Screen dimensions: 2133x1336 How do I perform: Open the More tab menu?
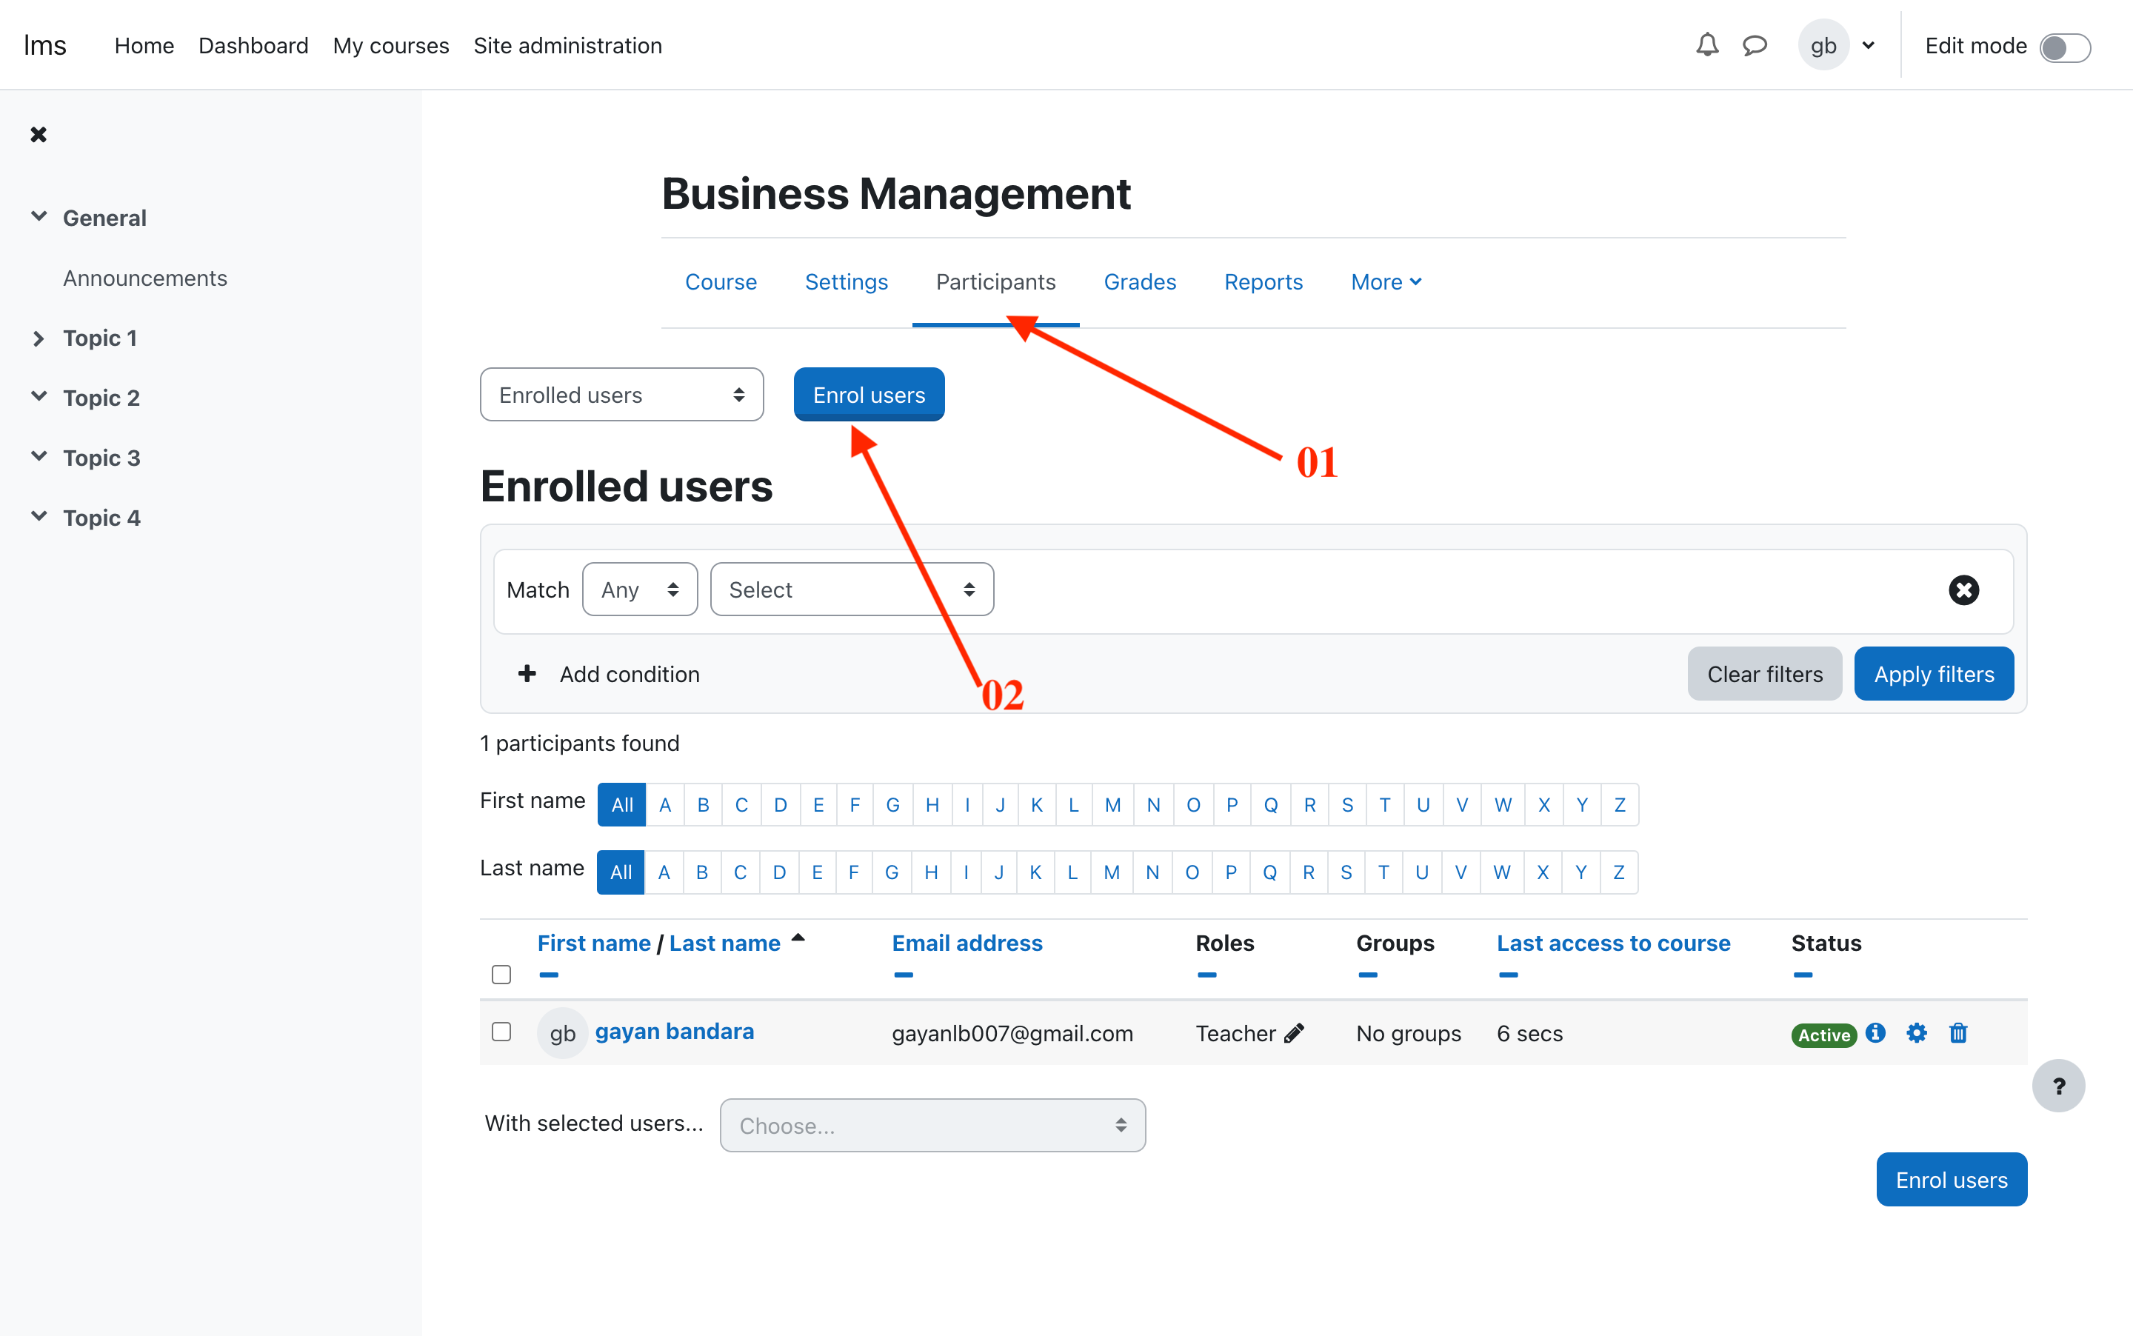(x=1384, y=282)
